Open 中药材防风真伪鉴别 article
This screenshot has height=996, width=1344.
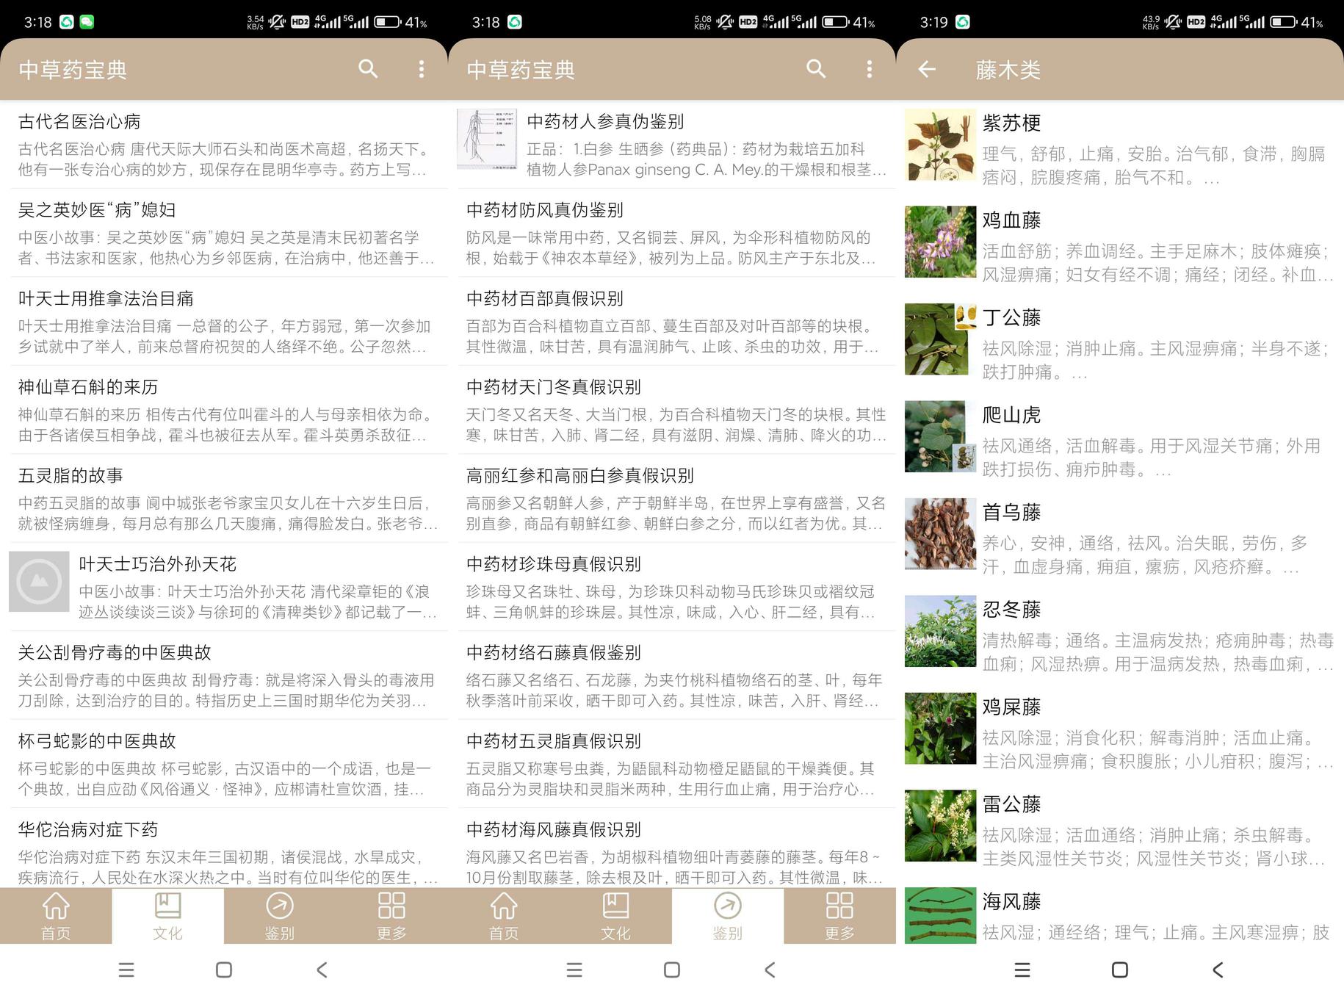672,234
